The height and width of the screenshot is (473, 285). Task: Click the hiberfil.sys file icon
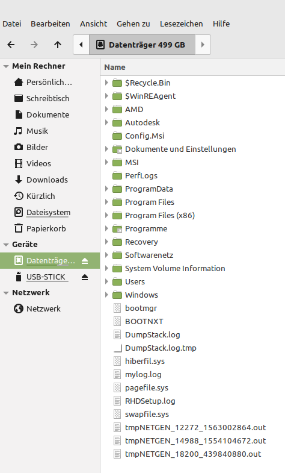[x=117, y=361]
